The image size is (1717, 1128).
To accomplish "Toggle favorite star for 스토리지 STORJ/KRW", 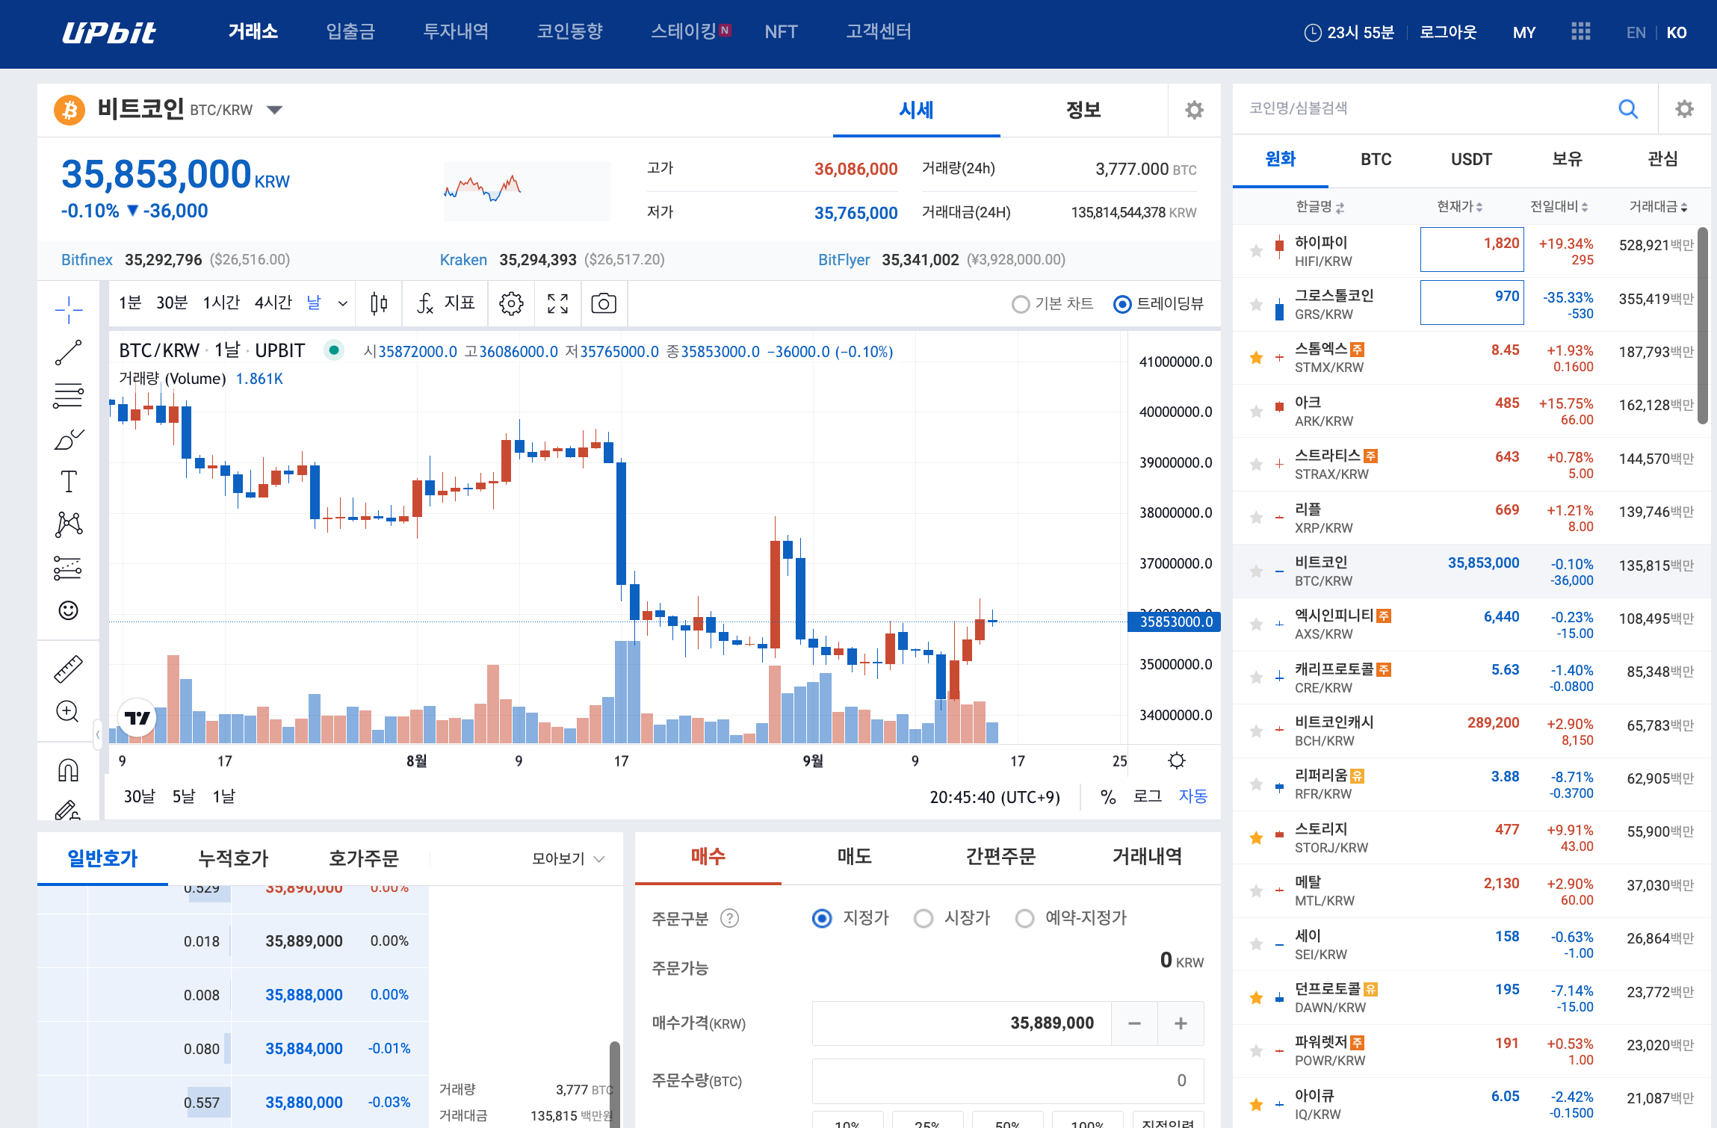I will point(1256,837).
